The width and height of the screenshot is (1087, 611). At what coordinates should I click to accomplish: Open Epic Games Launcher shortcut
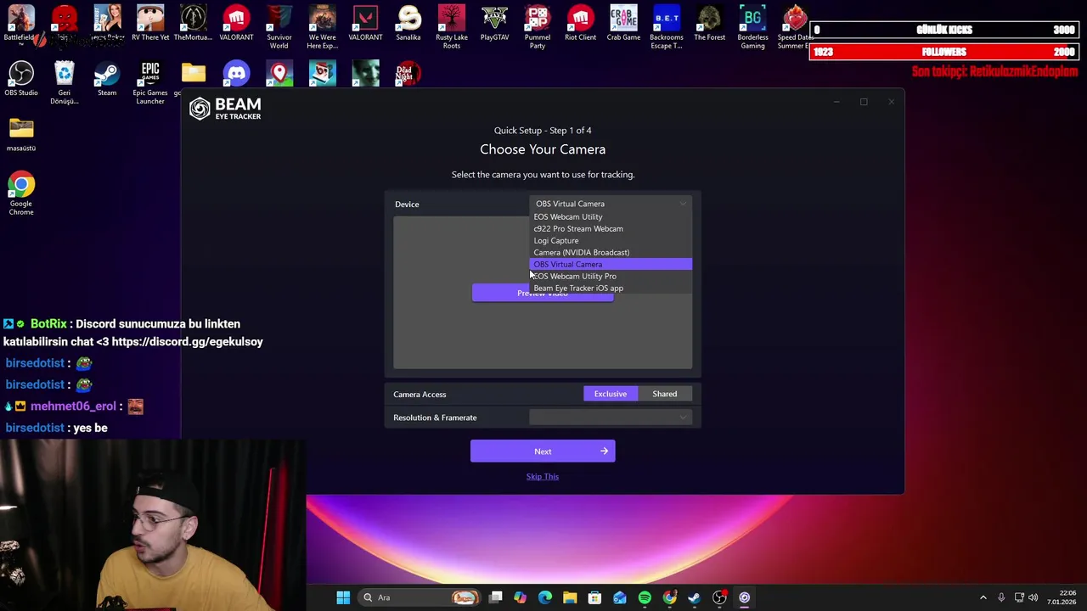pyautogui.click(x=150, y=83)
